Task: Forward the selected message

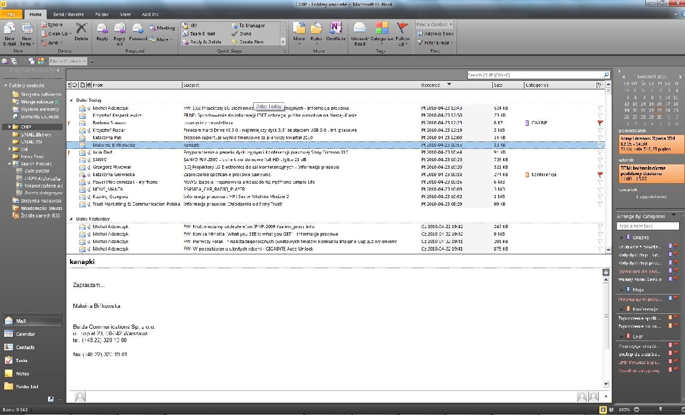Action: point(138,32)
